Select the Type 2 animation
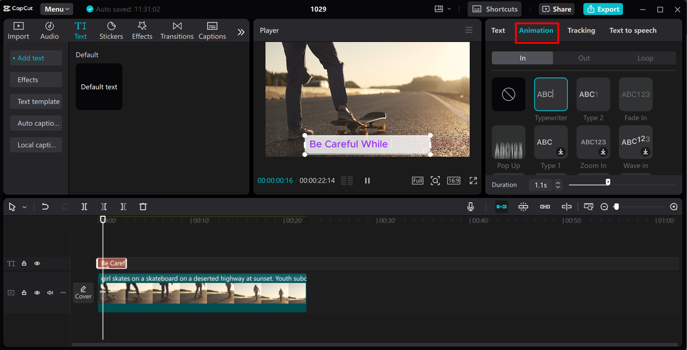The width and height of the screenshot is (687, 350). pos(593,94)
